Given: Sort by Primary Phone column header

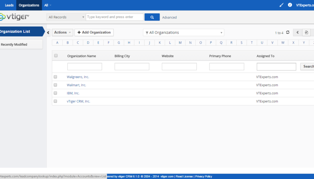Looking at the screenshot, I should (220, 56).
